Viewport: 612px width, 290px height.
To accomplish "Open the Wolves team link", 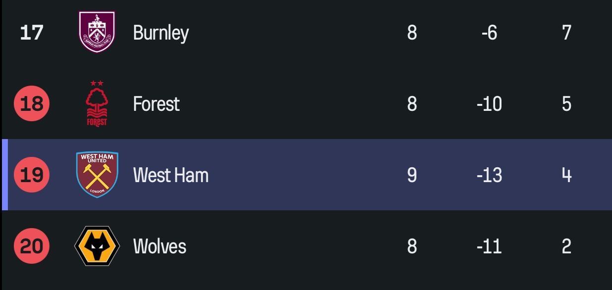I will coord(159,246).
